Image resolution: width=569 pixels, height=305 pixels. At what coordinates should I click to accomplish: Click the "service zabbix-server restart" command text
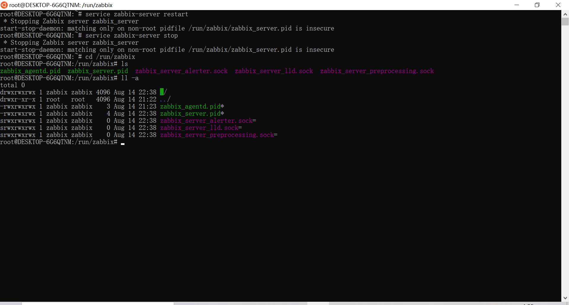click(137, 14)
